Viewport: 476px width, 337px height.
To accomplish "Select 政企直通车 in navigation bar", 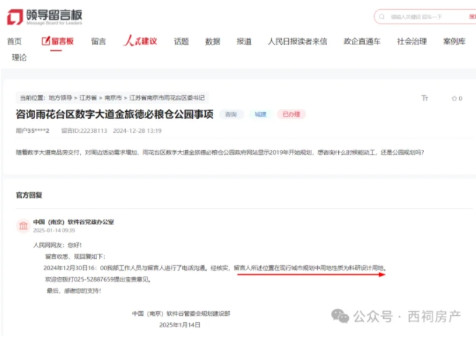I will pos(361,42).
